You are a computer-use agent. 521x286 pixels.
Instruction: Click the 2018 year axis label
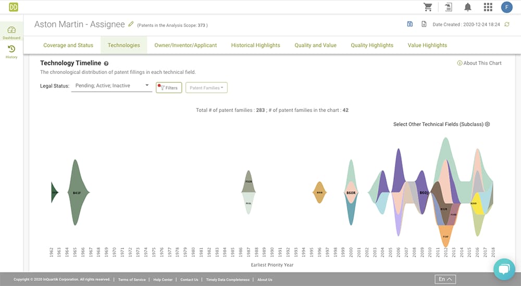493,252
